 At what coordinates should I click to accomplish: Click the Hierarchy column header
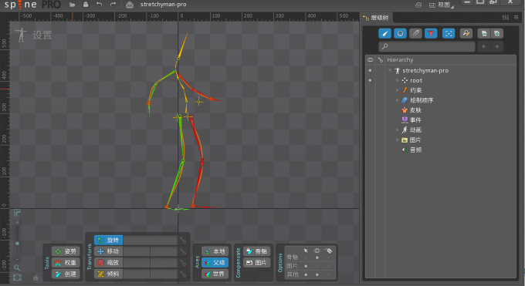400,60
